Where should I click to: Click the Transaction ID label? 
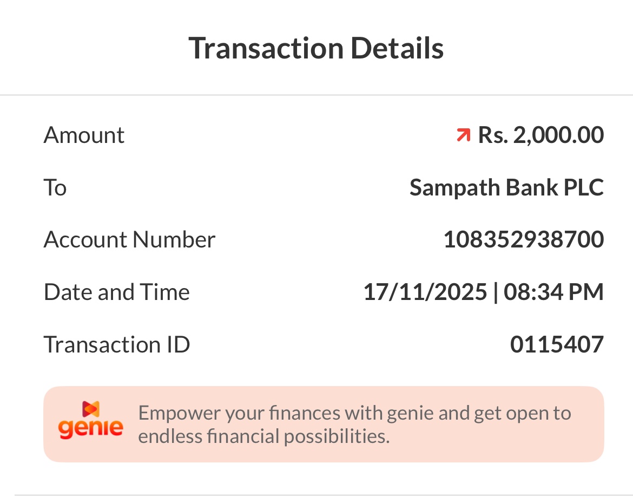tap(116, 344)
